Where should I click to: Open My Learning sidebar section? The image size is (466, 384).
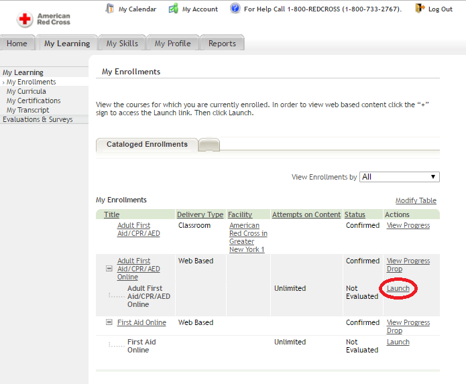pos(23,72)
